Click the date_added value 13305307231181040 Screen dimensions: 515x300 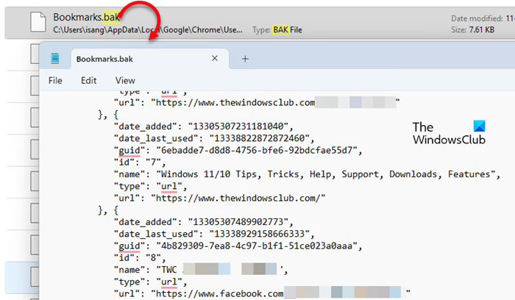pos(238,126)
